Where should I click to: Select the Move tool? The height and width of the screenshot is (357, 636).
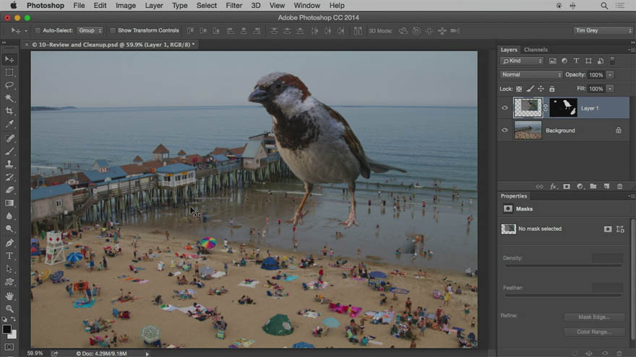click(x=9, y=59)
